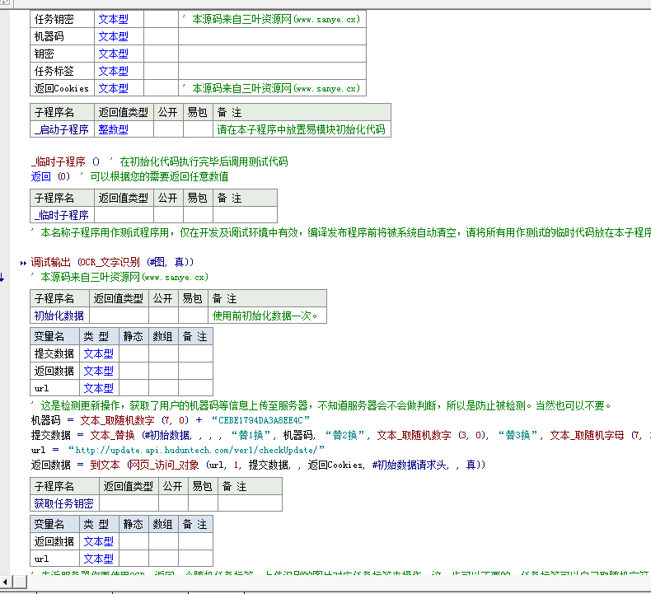Click the #初始数据请求头 constant
651x594 pixels.
coord(410,465)
